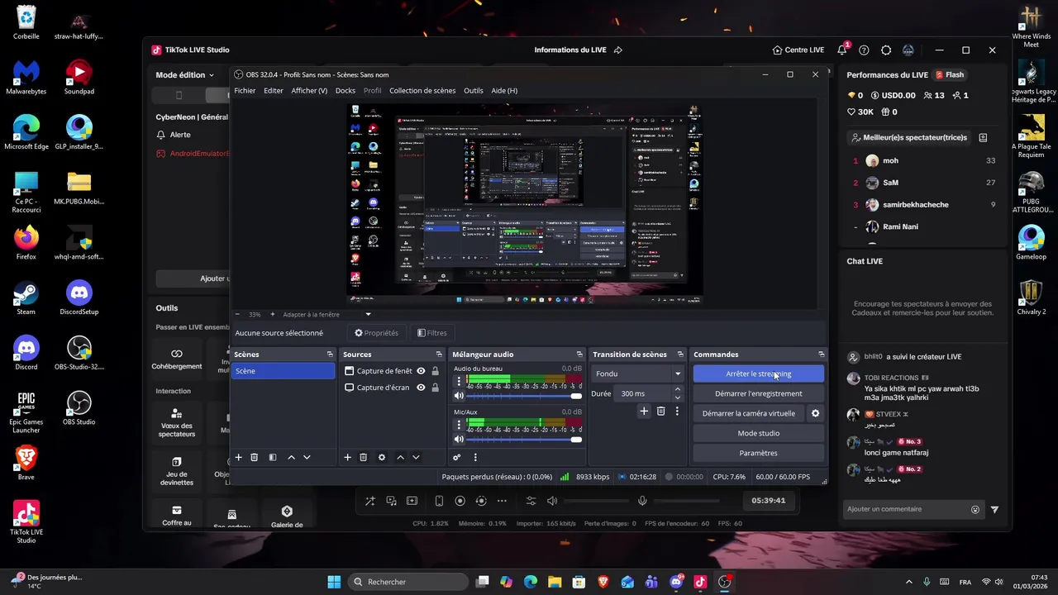Open the Fondu transition dropdown
Screen dimensions: 1058x595
(x=638, y=374)
